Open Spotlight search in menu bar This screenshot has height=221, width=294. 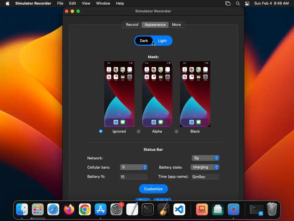[x=237, y=3]
